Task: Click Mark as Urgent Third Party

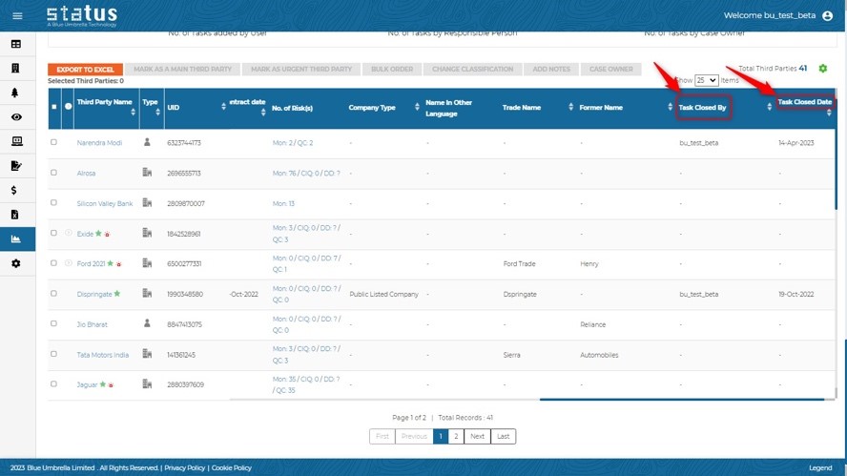Action: pos(301,69)
